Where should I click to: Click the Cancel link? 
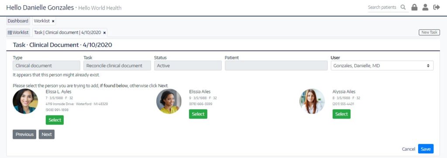coord(409,149)
